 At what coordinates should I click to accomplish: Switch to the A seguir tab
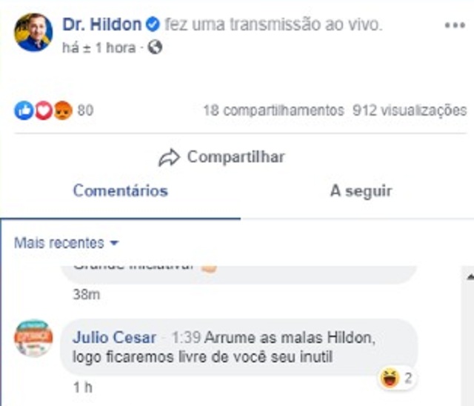pyautogui.click(x=361, y=191)
